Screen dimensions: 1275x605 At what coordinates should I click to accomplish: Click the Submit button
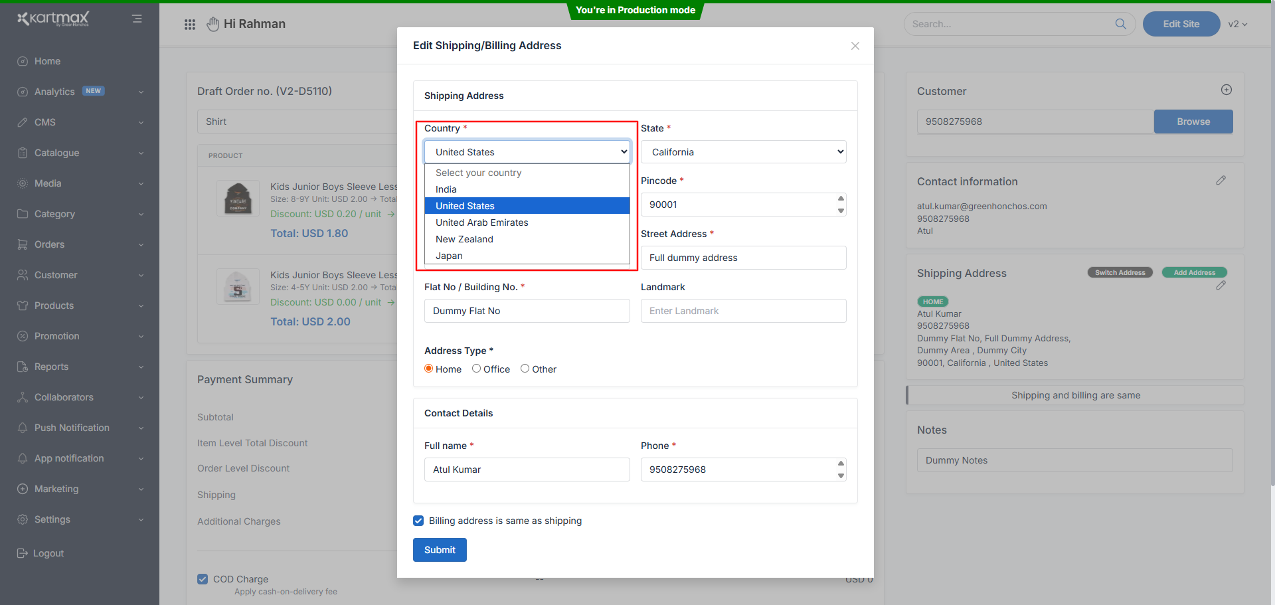click(440, 550)
